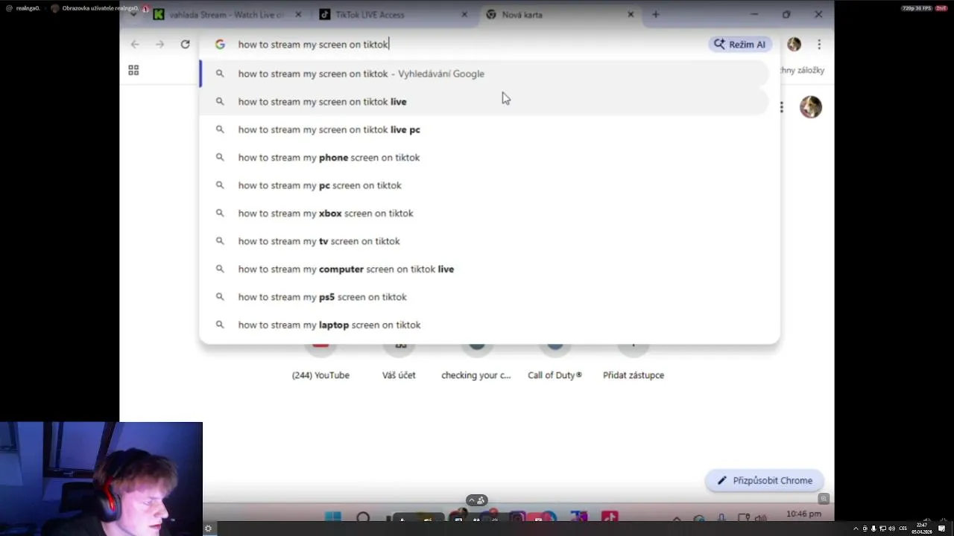The height and width of the screenshot is (536, 954).
Task: Choose suggestion 'screen on tiktok live'
Action: pos(484,101)
